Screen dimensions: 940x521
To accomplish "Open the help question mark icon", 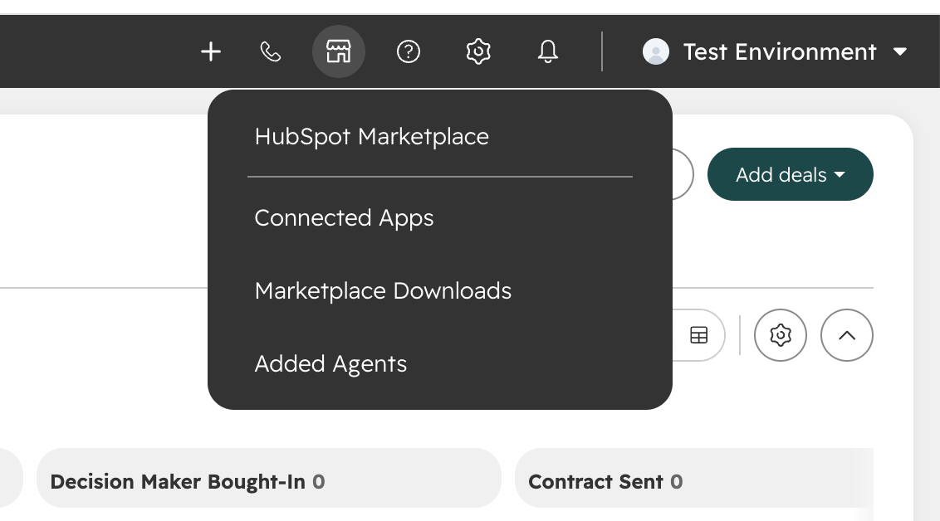I will click(409, 51).
